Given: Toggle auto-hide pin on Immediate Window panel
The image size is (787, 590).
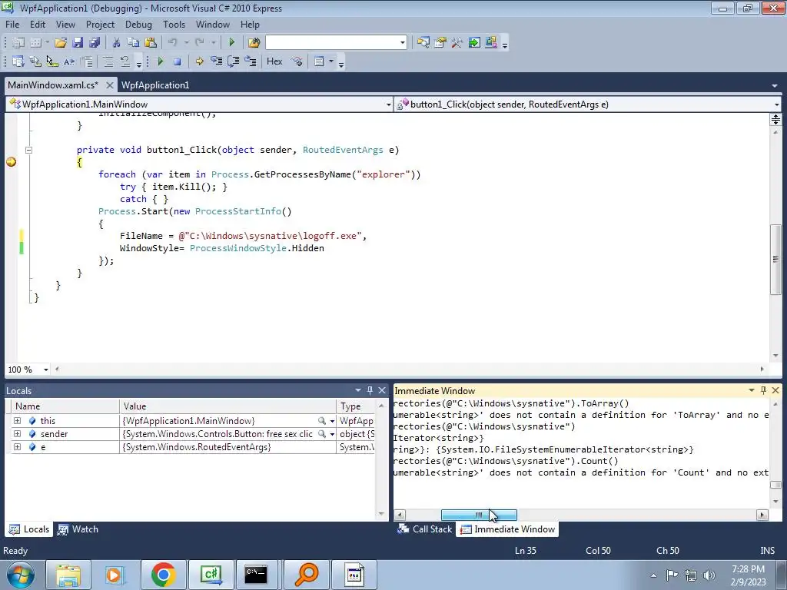Looking at the screenshot, I should 763,390.
